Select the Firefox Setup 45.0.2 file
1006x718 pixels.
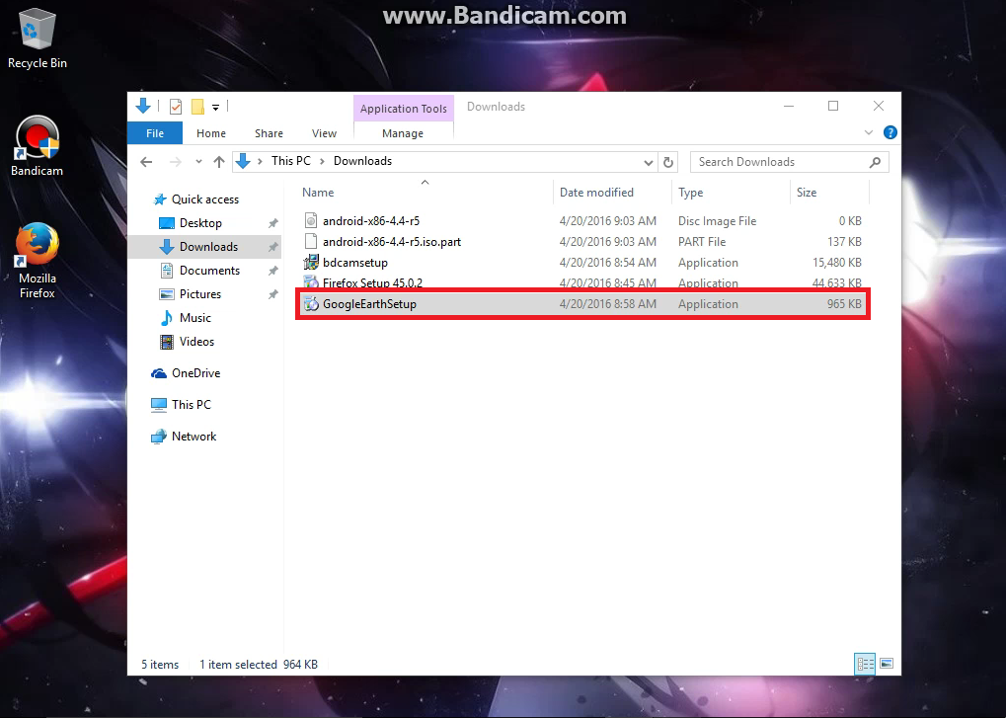582,281
